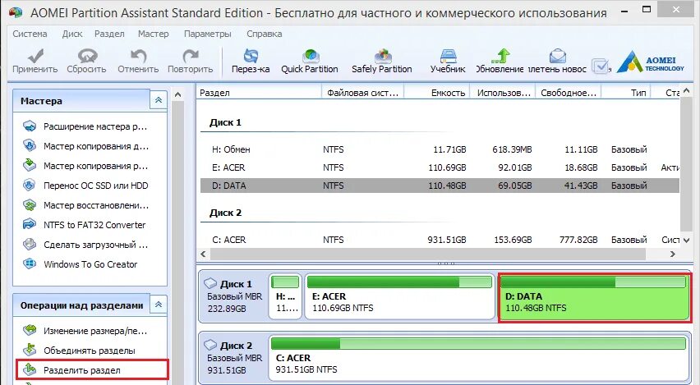The height and width of the screenshot is (385, 700).
Task: Click the Undo (Отменить) arrow icon
Action: [138, 56]
